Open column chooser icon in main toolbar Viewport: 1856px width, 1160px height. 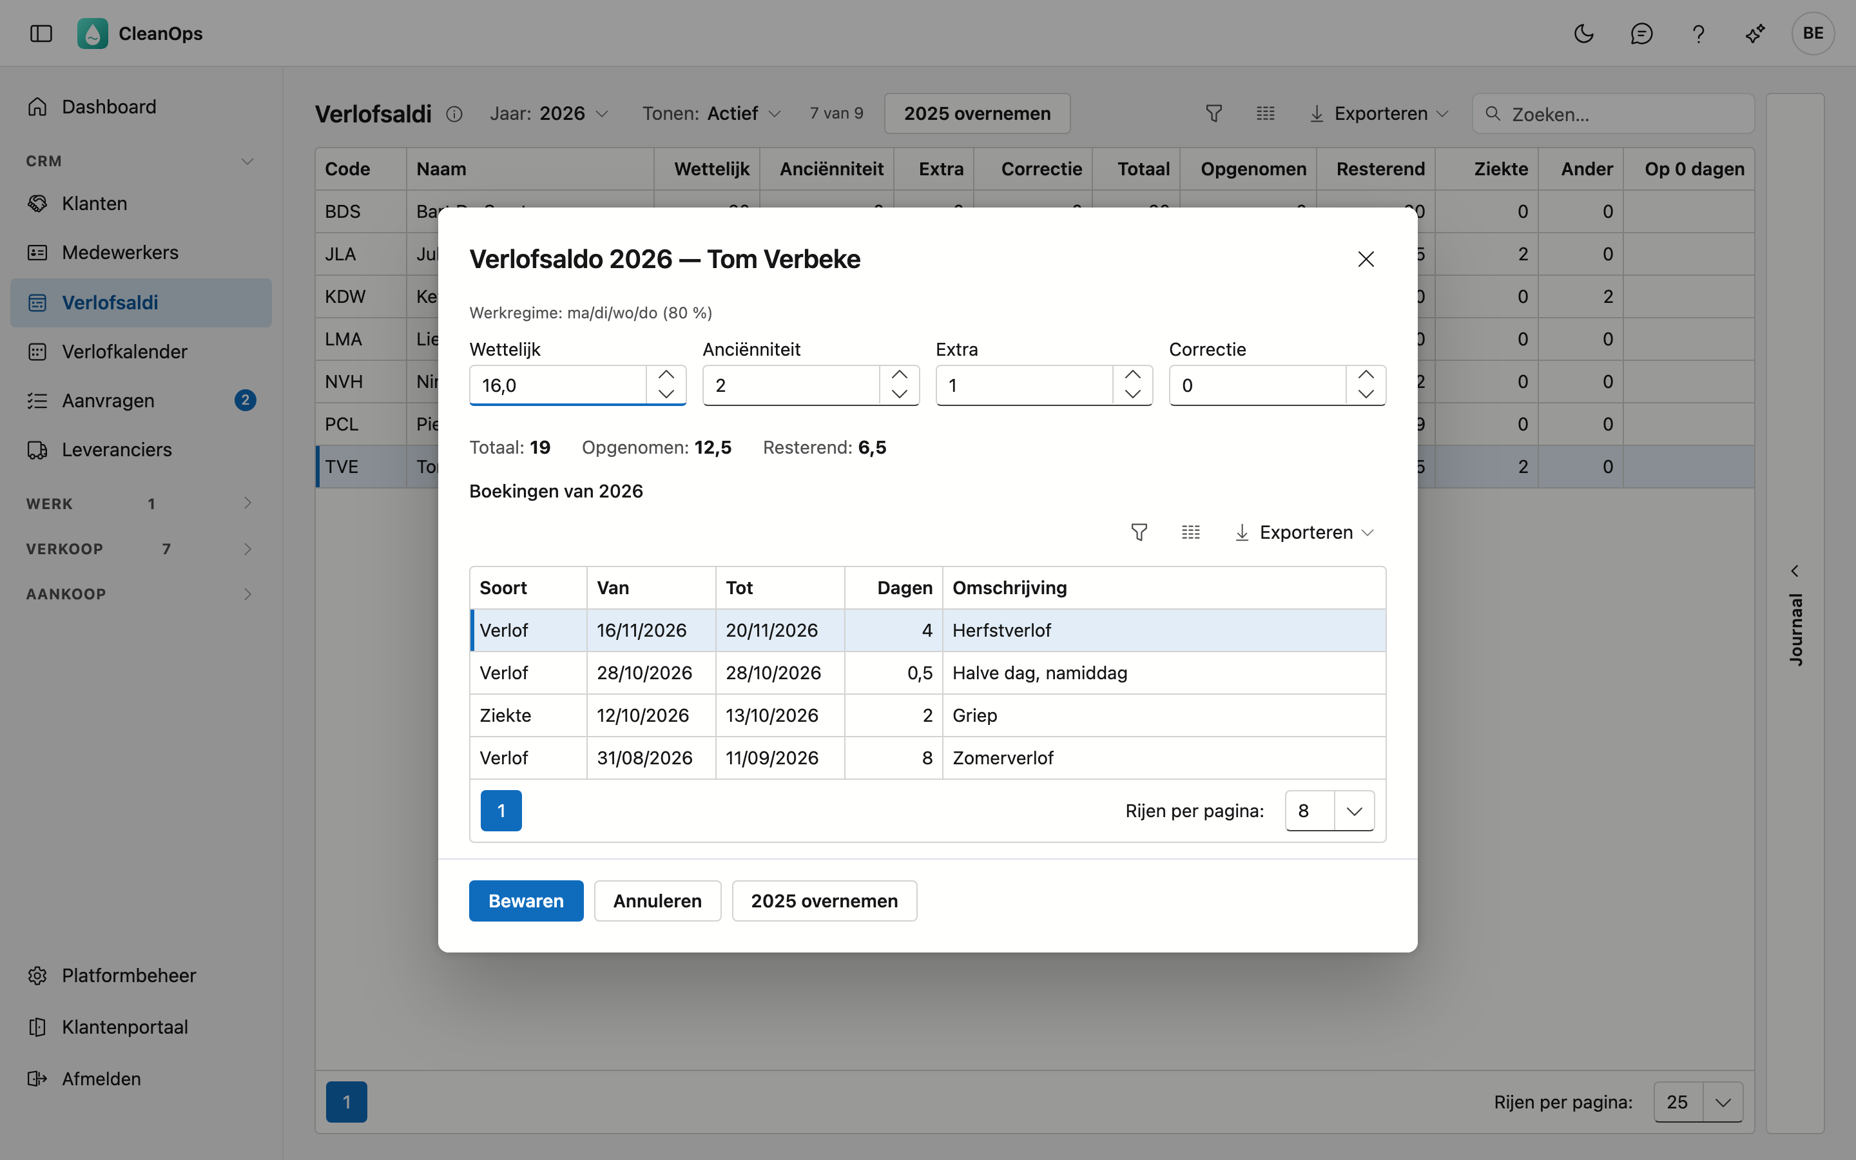pos(1266,113)
